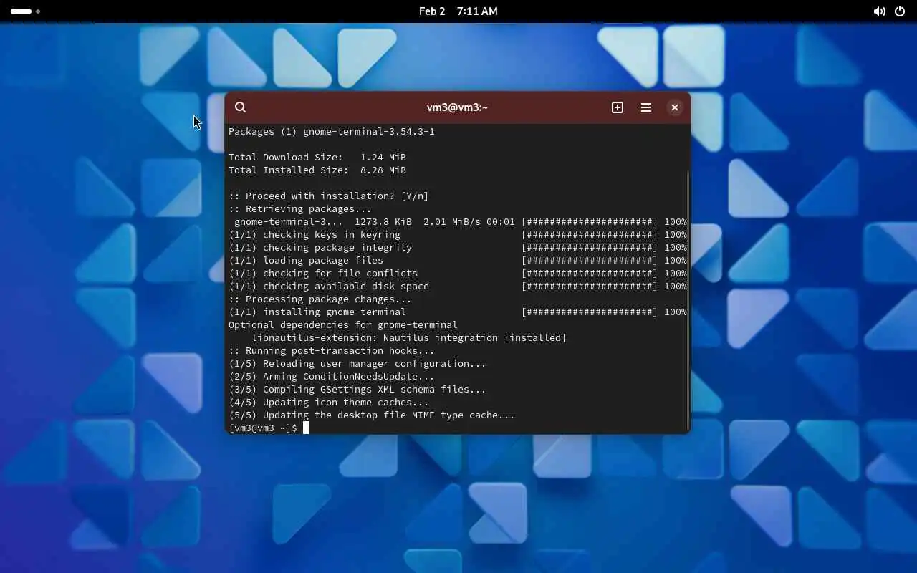Click the 'checking package integrity' line
This screenshot has width=917, height=573.
(458, 247)
